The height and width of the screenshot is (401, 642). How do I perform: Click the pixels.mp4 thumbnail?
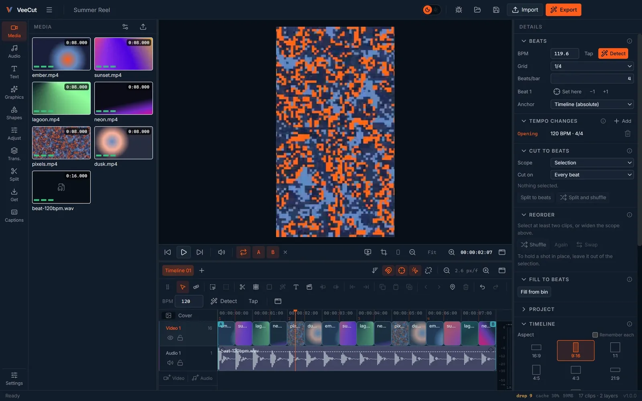pos(61,143)
